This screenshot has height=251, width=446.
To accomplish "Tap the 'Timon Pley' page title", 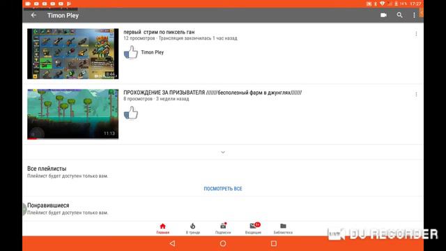I will (x=63, y=15).
